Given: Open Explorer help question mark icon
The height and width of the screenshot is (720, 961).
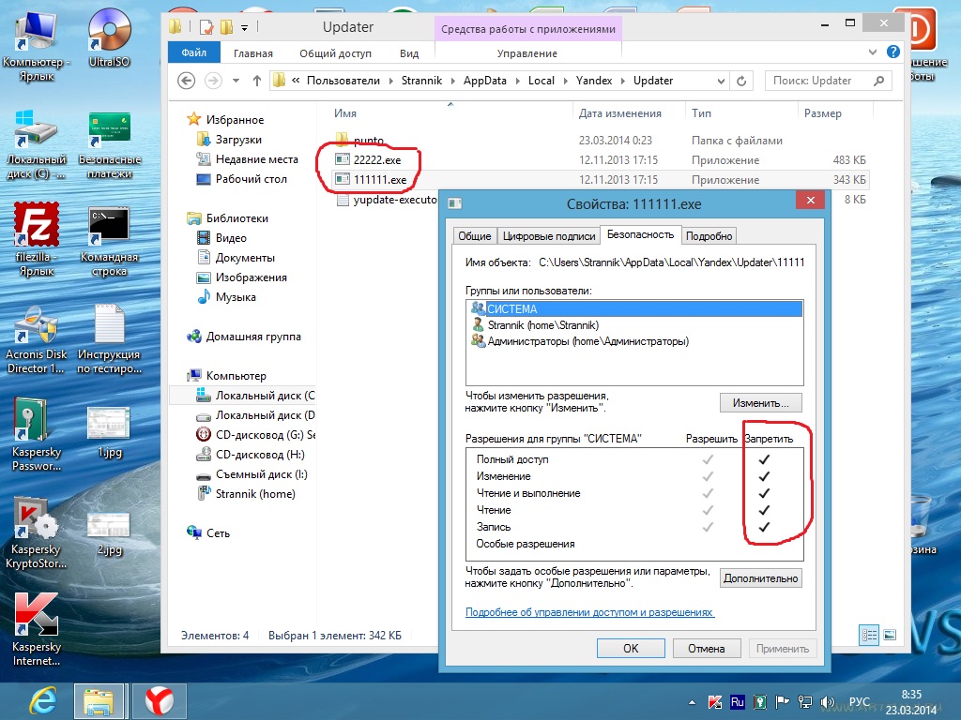Looking at the screenshot, I should pyautogui.click(x=895, y=53).
